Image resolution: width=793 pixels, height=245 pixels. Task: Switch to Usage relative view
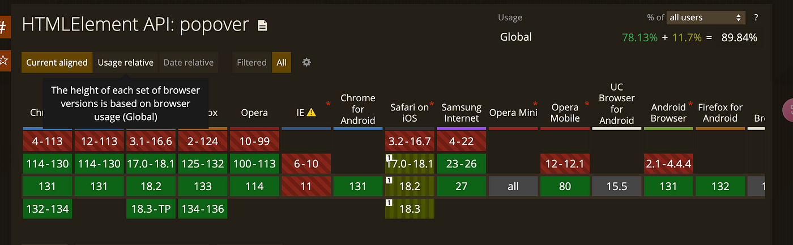coord(126,62)
